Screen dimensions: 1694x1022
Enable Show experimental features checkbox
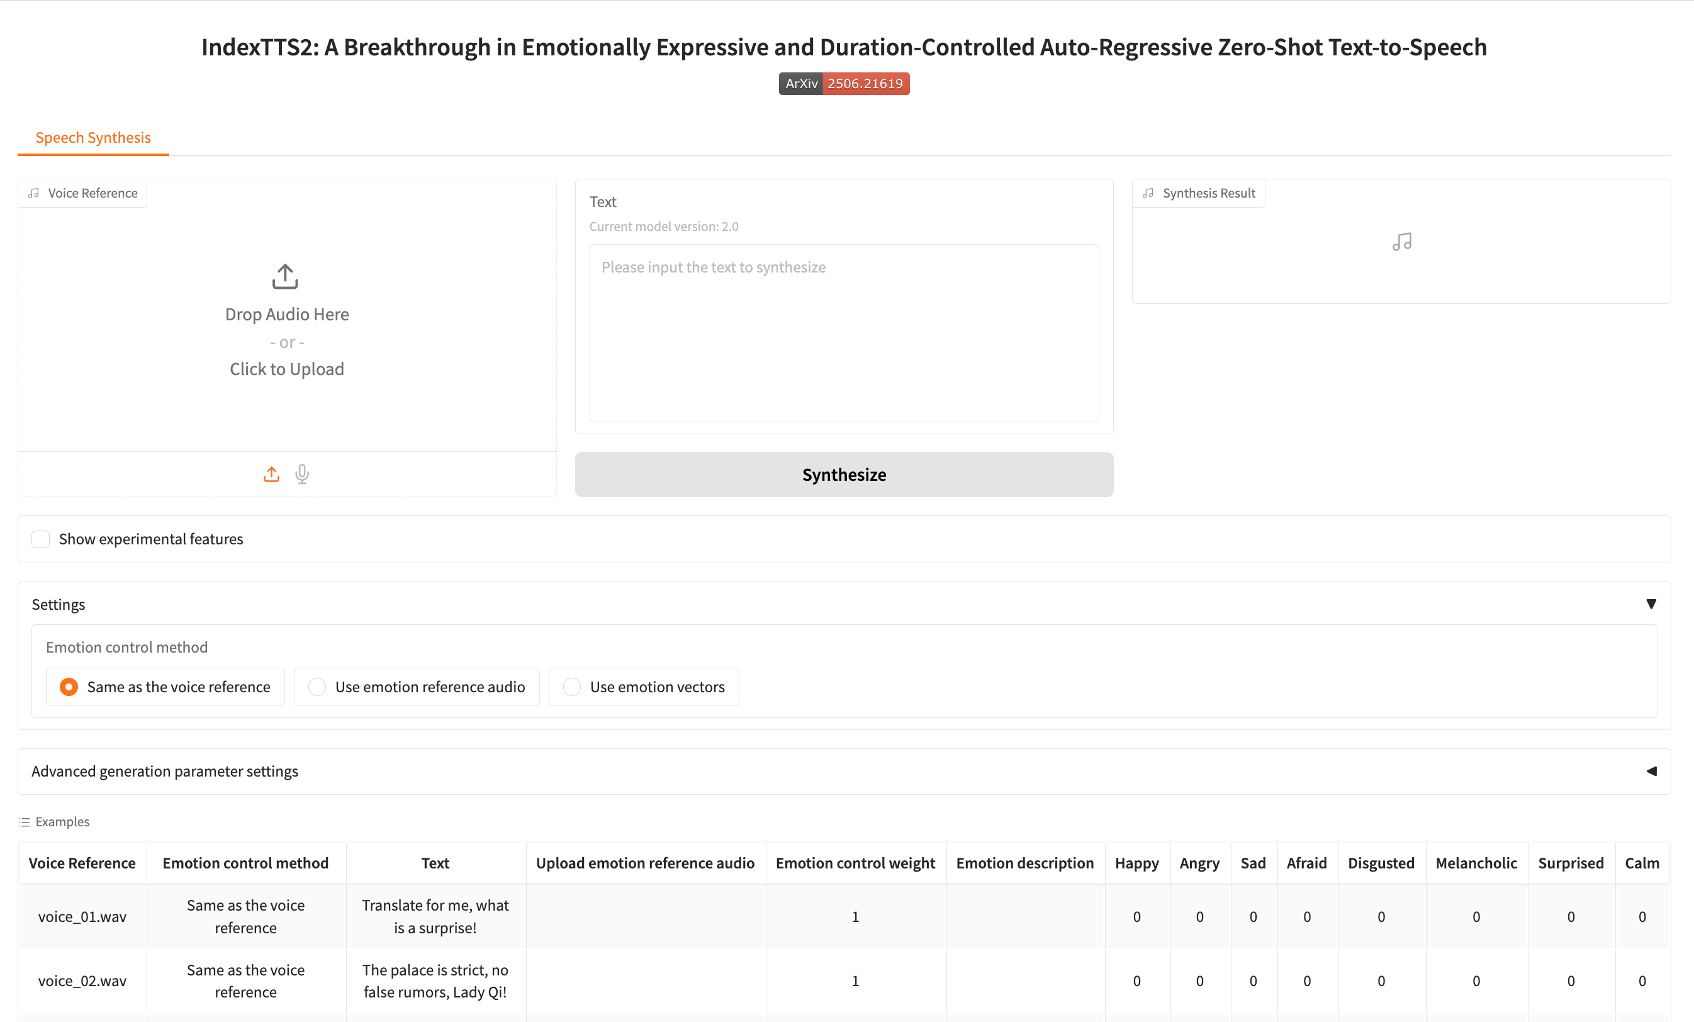pyautogui.click(x=42, y=539)
